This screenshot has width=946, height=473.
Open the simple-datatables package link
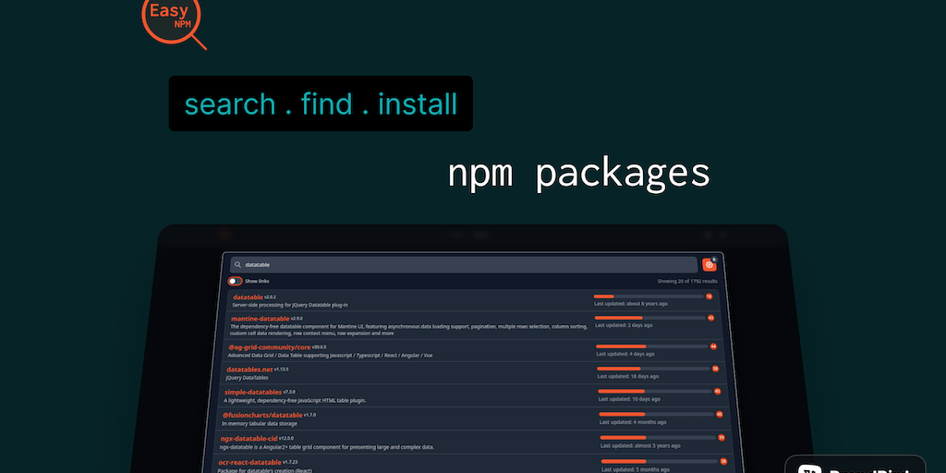(x=253, y=392)
